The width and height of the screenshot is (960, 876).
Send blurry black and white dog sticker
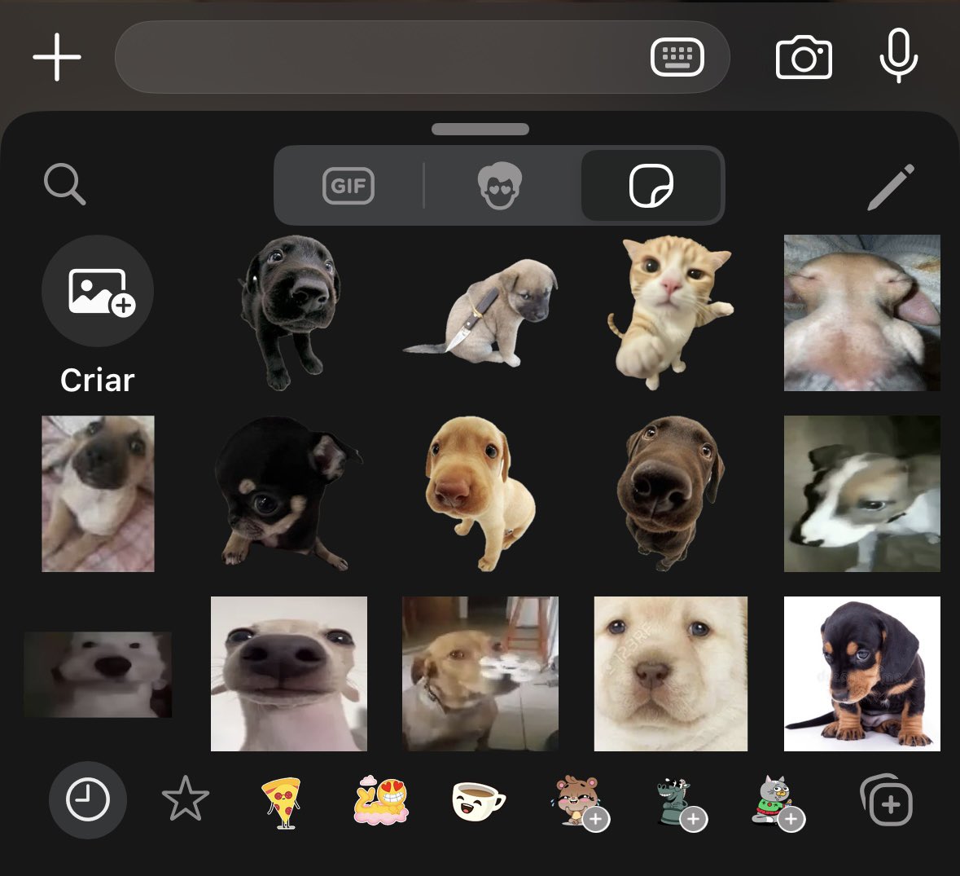click(x=862, y=494)
